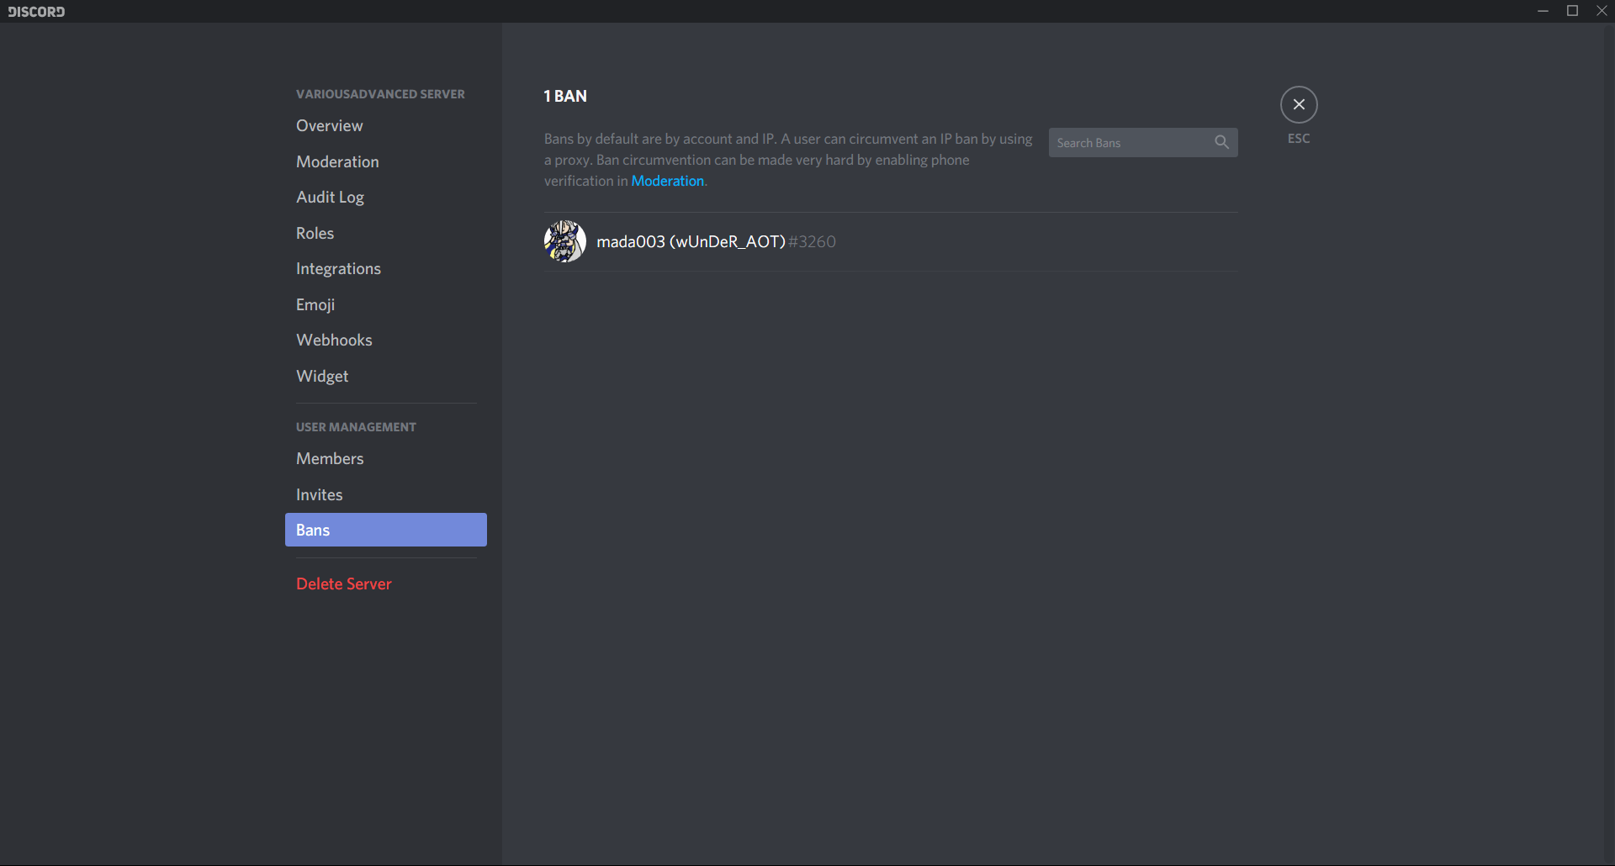Click the banned user mada003 avatar
This screenshot has height=866, width=1615.
565,241
